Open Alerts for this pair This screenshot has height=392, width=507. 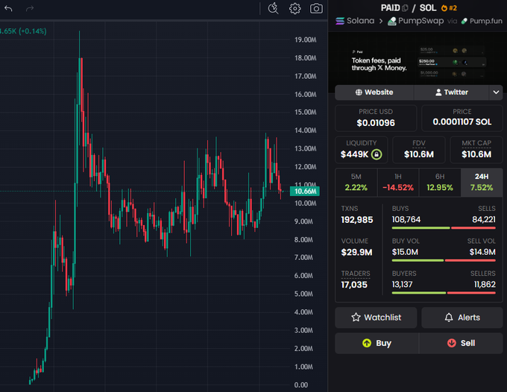pyautogui.click(x=462, y=317)
